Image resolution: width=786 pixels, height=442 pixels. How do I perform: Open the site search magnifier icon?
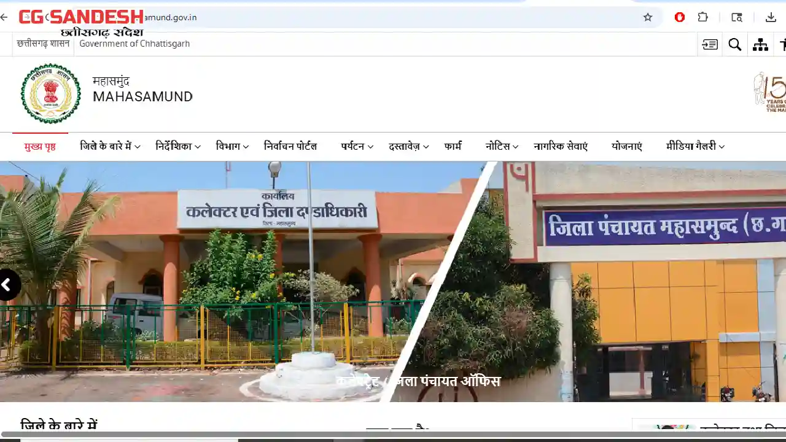click(x=735, y=44)
